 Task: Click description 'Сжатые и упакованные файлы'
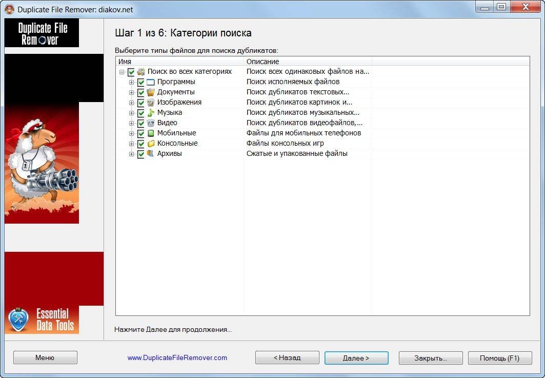pos(297,153)
